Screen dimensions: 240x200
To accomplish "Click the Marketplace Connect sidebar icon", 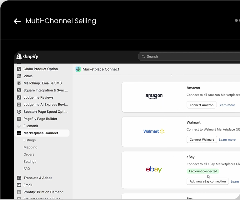I will click(19, 133).
